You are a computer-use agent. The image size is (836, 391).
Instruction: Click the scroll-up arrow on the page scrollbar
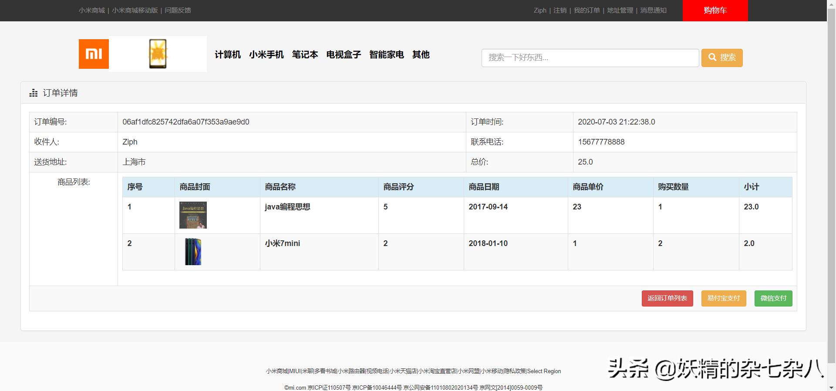tap(831, 3)
